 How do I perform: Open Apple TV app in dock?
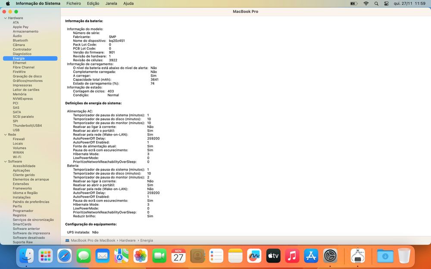point(273,256)
